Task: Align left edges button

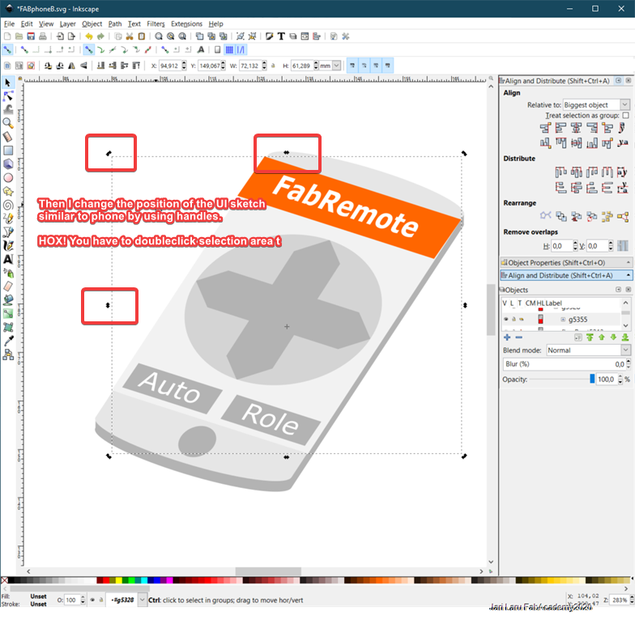Action: click(x=560, y=128)
